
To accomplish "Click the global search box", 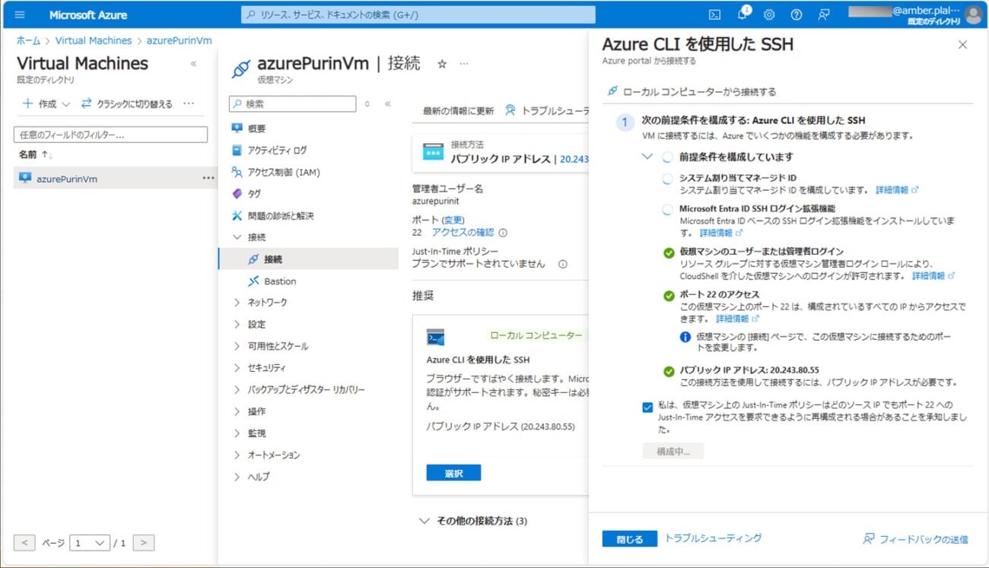I will (418, 14).
